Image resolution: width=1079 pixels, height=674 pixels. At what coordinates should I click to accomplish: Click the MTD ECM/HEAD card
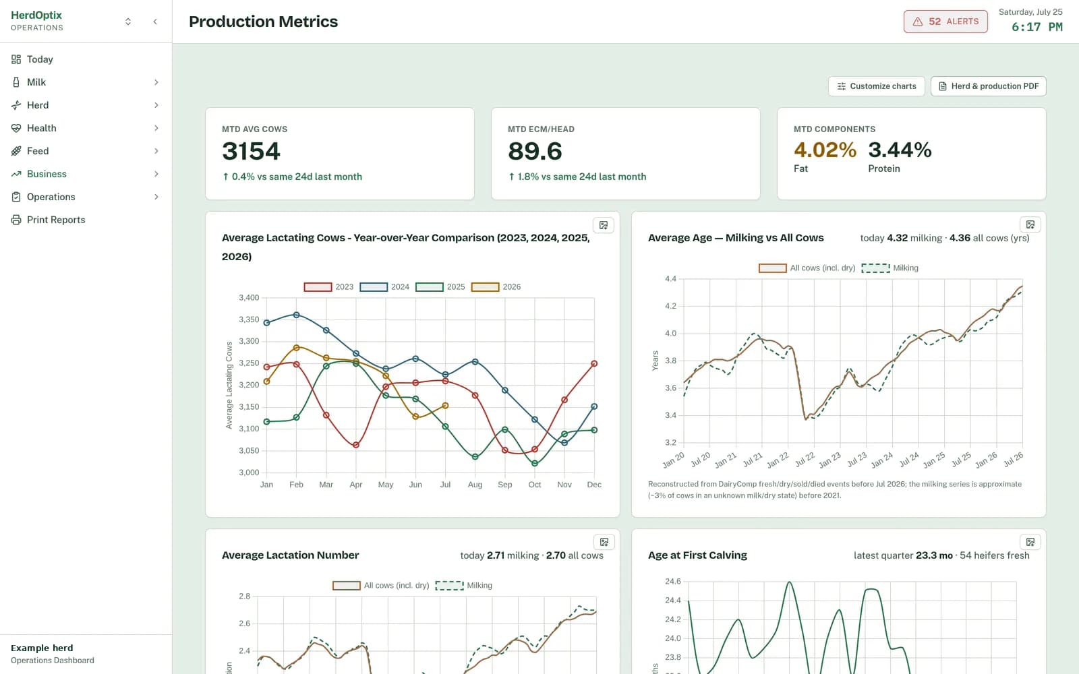tap(626, 154)
